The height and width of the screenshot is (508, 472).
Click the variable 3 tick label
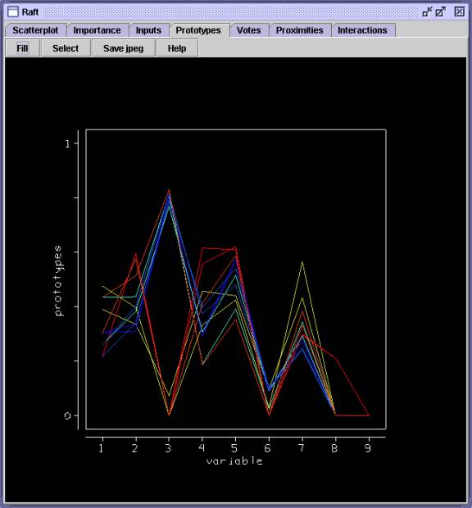point(168,448)
